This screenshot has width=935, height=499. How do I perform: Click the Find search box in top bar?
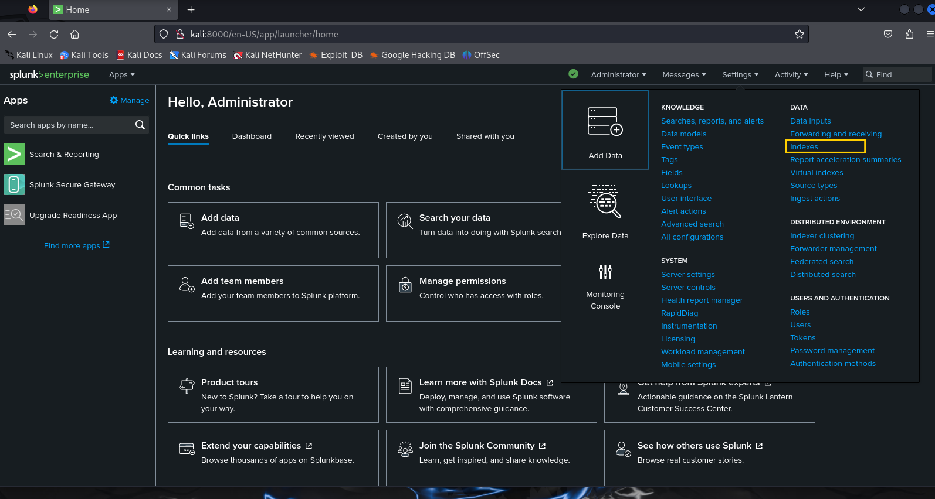897,74
